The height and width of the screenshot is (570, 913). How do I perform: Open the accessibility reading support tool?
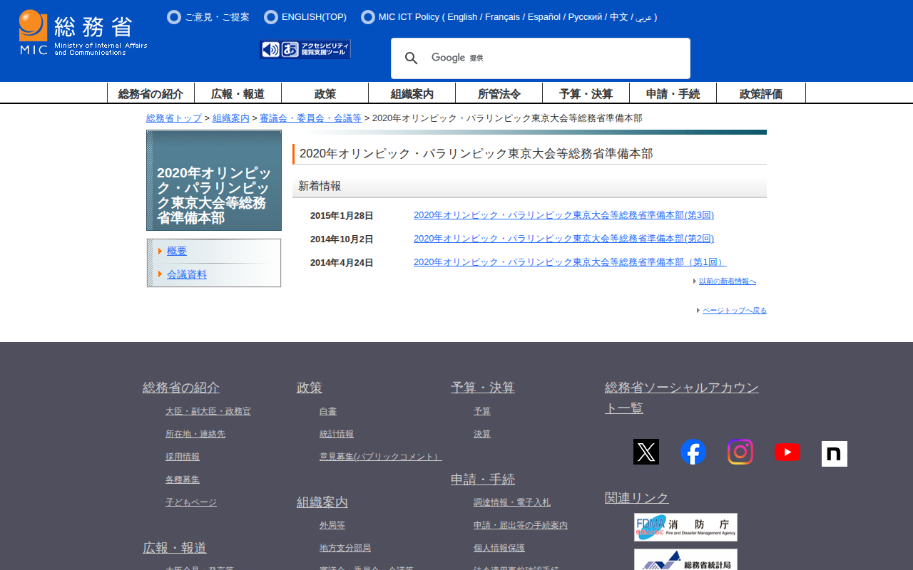click(305, 49)
